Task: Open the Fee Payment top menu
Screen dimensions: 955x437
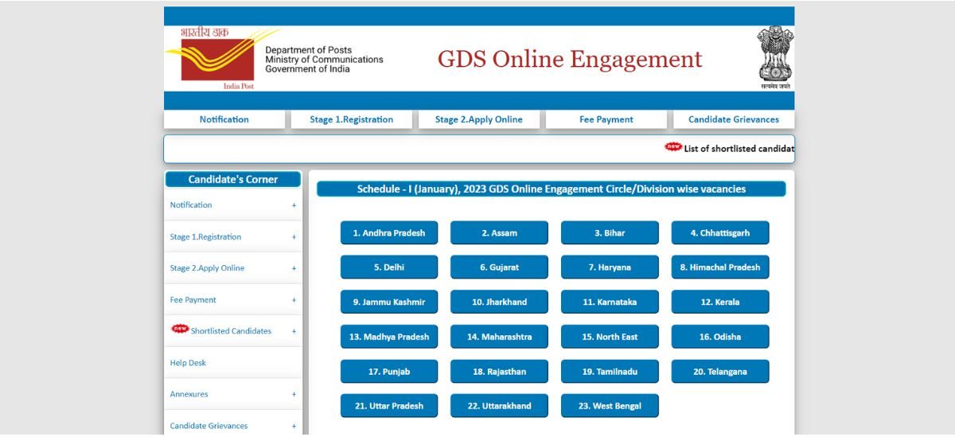Action: [606, 119]
